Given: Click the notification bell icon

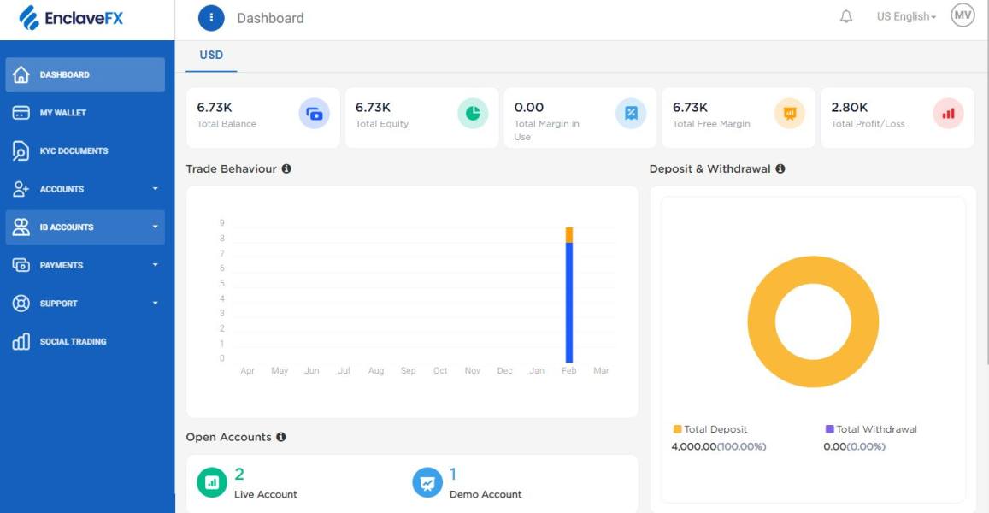Looking at the screenshot, I should click(x=846, y=17).
